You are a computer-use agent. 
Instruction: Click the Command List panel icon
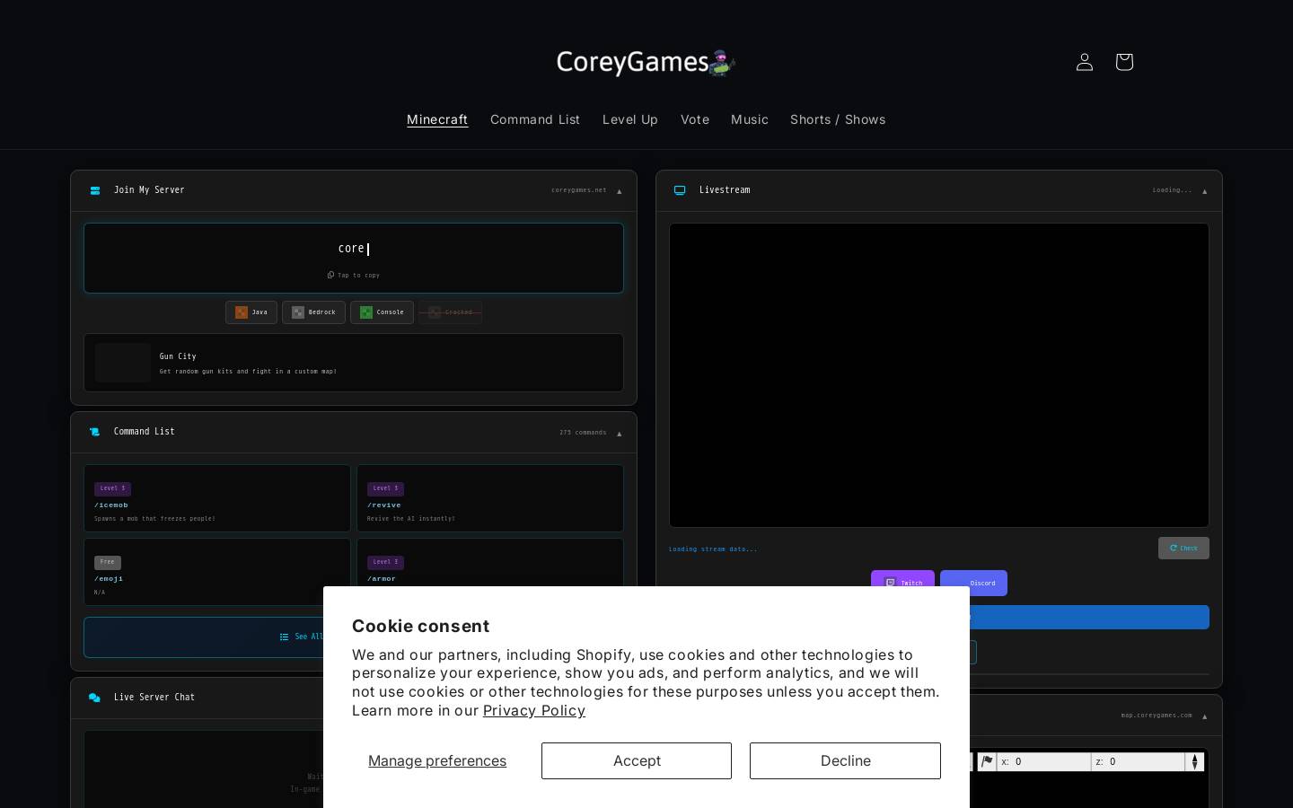(x=95, y=432)
